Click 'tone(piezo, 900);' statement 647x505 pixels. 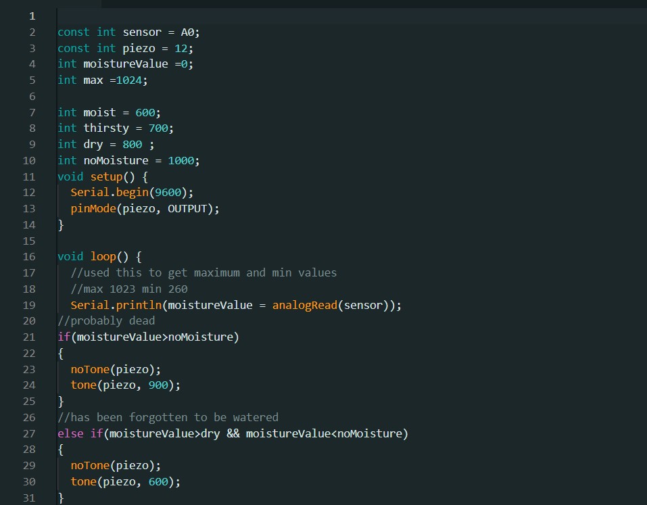coord(126,385)
